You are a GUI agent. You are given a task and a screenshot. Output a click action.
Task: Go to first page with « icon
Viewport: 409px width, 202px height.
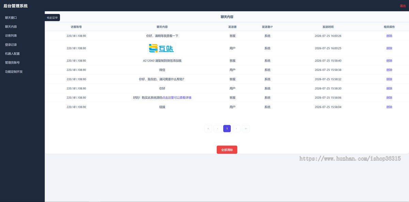(x=208, y=129)
